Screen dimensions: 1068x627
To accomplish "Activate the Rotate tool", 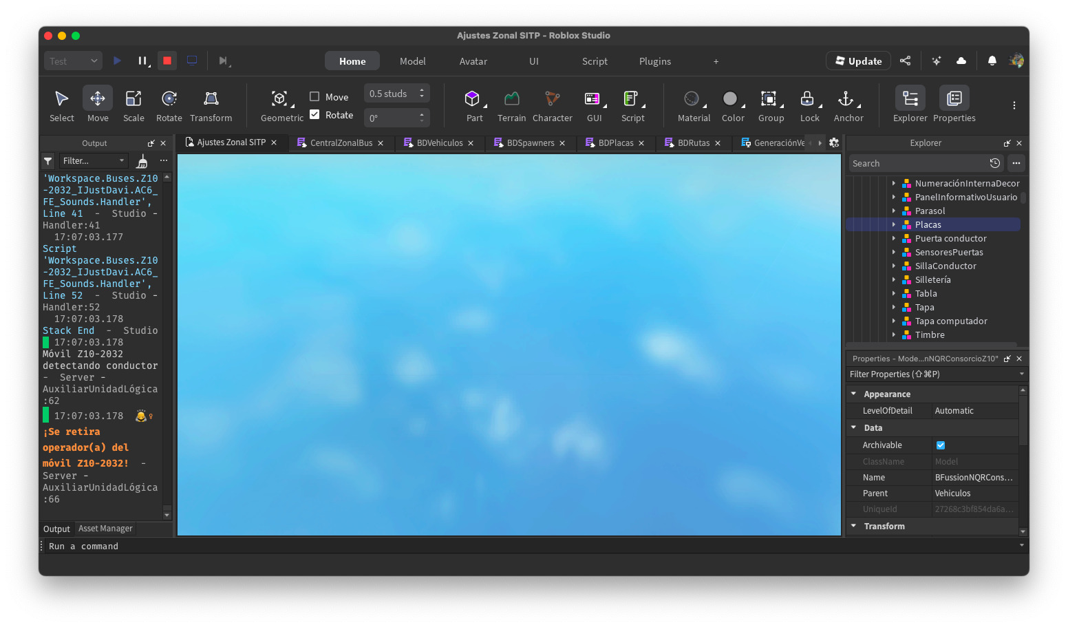I will pos(169,105).
